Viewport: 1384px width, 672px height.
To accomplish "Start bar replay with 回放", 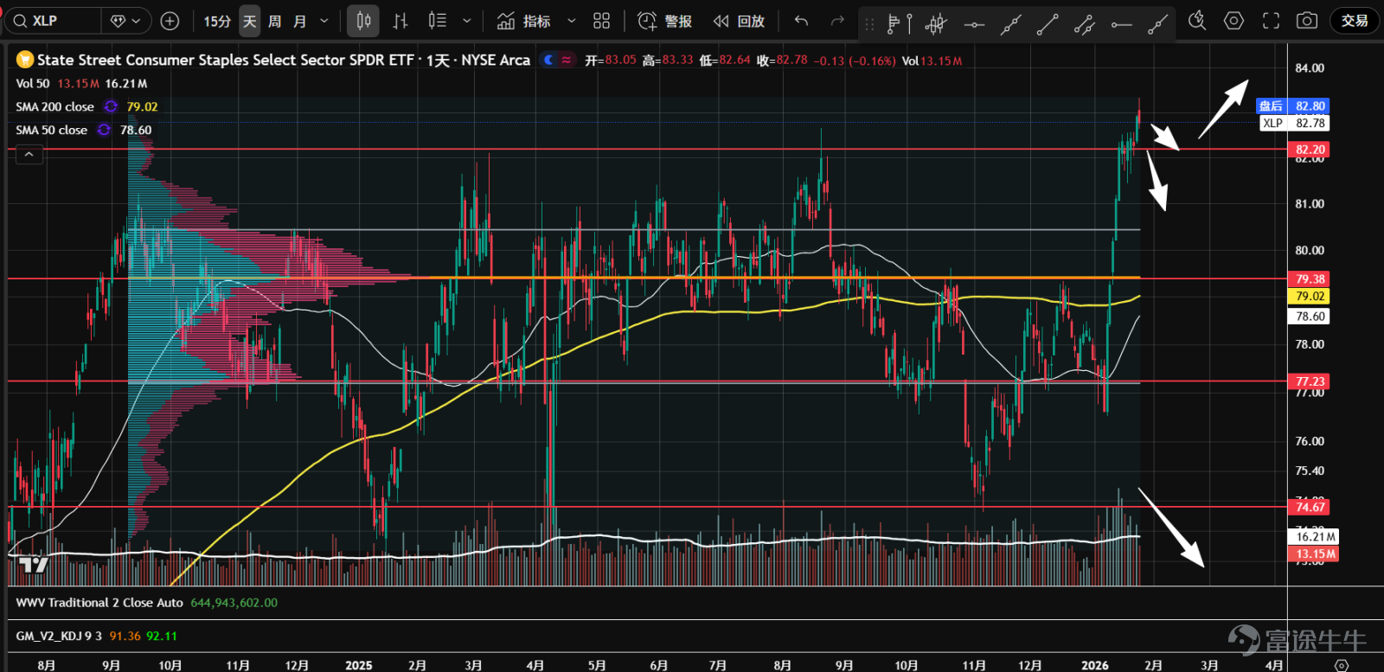I will point(739,21).
